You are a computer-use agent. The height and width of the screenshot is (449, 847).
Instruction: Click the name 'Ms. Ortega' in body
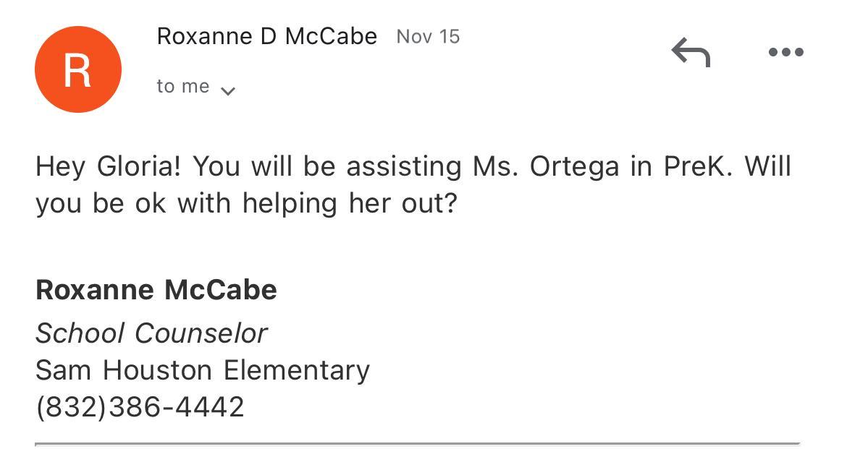point(547,166)
